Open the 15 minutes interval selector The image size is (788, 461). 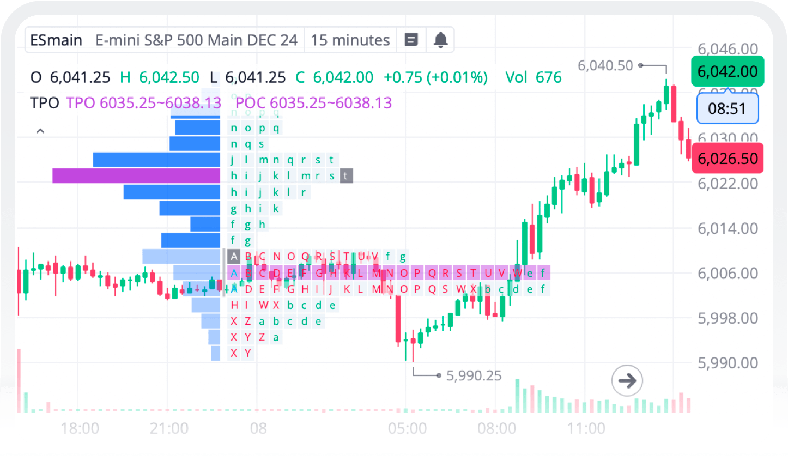tap(350, 40)
